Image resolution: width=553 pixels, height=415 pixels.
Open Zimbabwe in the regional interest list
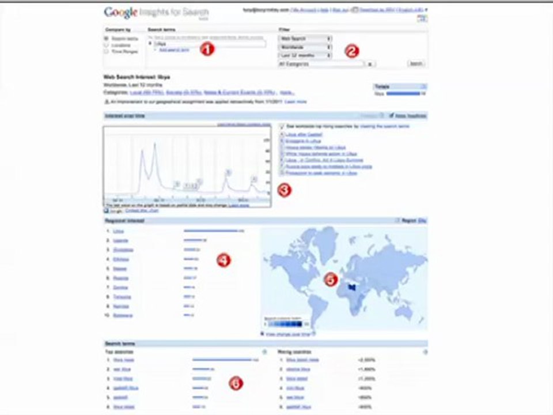click(x=123, y=250)
